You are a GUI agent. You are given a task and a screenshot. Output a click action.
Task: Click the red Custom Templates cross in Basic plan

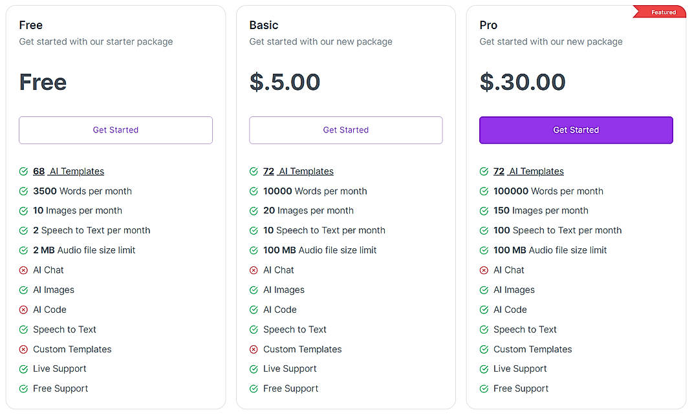pyautogui.click(x=253, y=349)
